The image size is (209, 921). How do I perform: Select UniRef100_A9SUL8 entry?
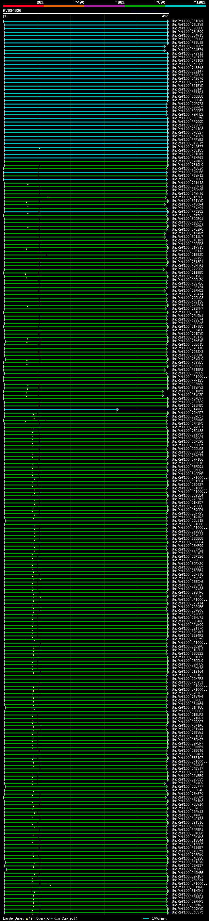(x=187, y=39)
